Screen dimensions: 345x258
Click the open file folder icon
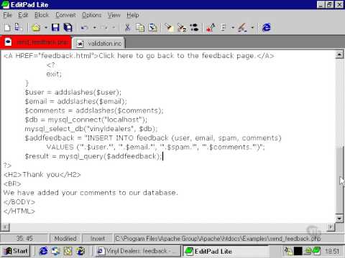pyautogui.click(x=36, y=28)
